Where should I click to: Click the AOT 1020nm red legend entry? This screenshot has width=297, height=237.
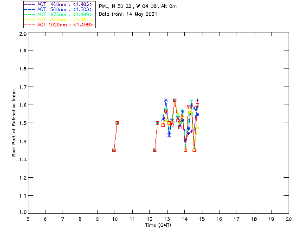(58, 25)
